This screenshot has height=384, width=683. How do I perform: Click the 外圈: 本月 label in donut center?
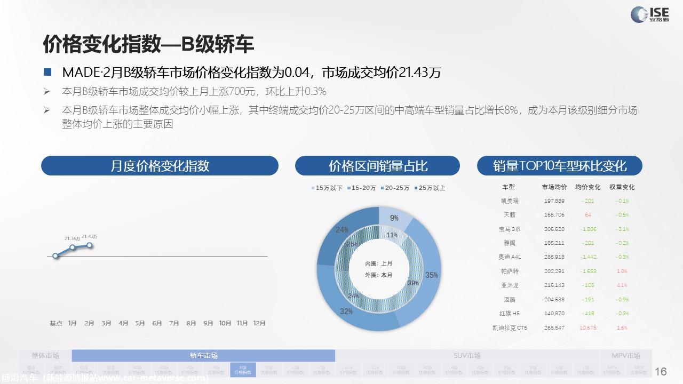(x=378, y=275)
